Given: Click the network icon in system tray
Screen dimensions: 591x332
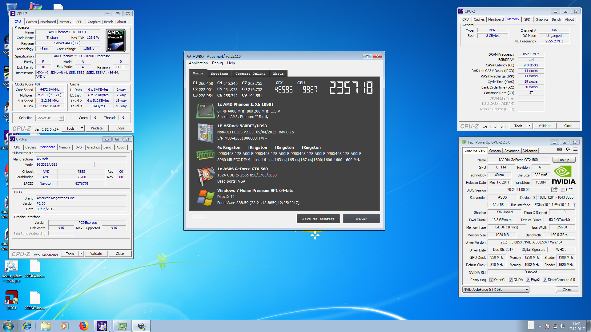Looking at the screenshot, I should pyautogui.click(x=555, y=326).
